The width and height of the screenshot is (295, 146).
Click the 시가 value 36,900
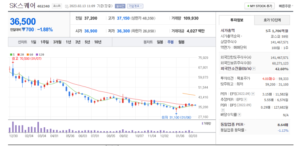point(91,31)
